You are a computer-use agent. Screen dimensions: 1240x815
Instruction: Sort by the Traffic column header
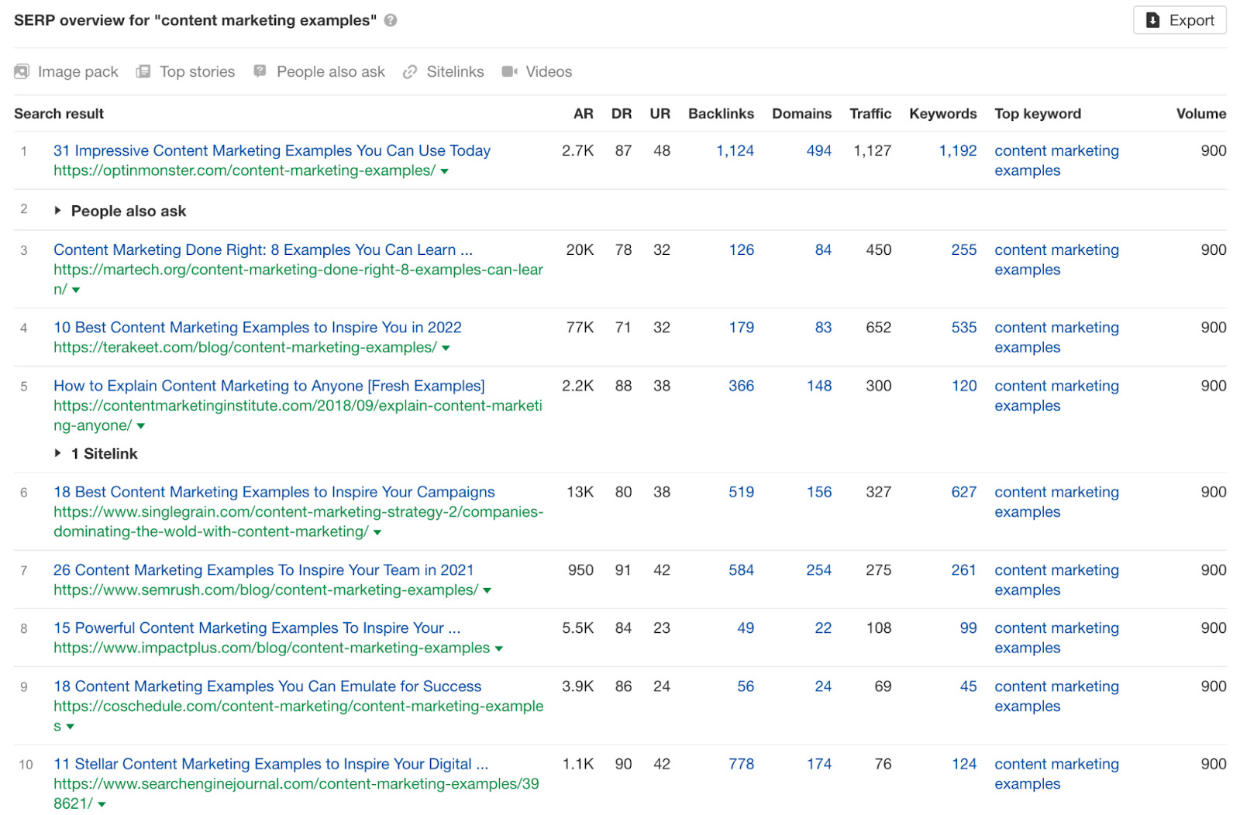870,113
